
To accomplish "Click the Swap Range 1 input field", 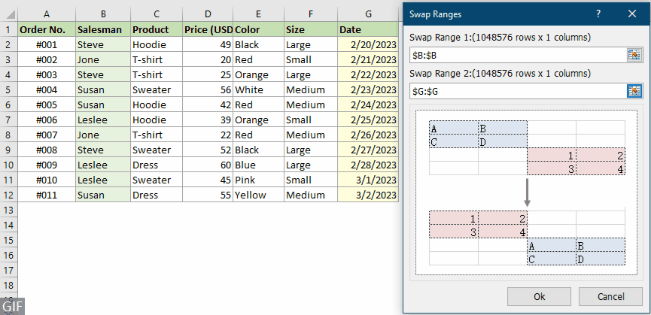I will click(517, 54).
